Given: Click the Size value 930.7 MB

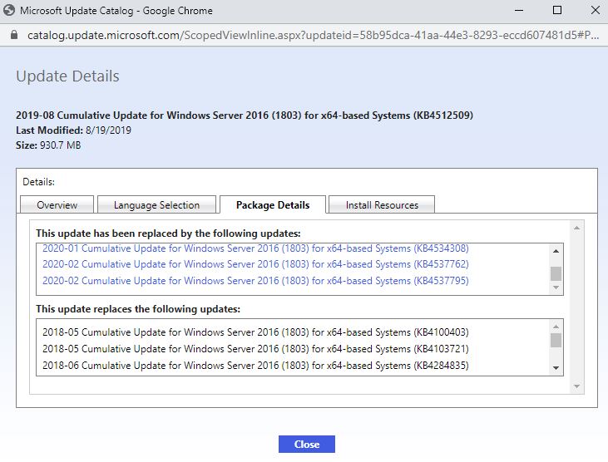Looking at the screenshot, I should pos(61,145).
